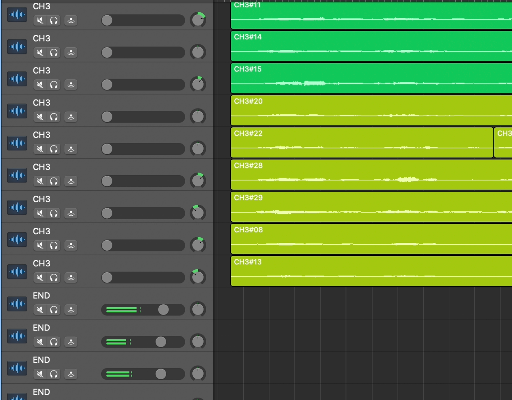Screen dimensions: 512x400
Task: Select the track icon beside region CH3#28
Action: point(17,175)
